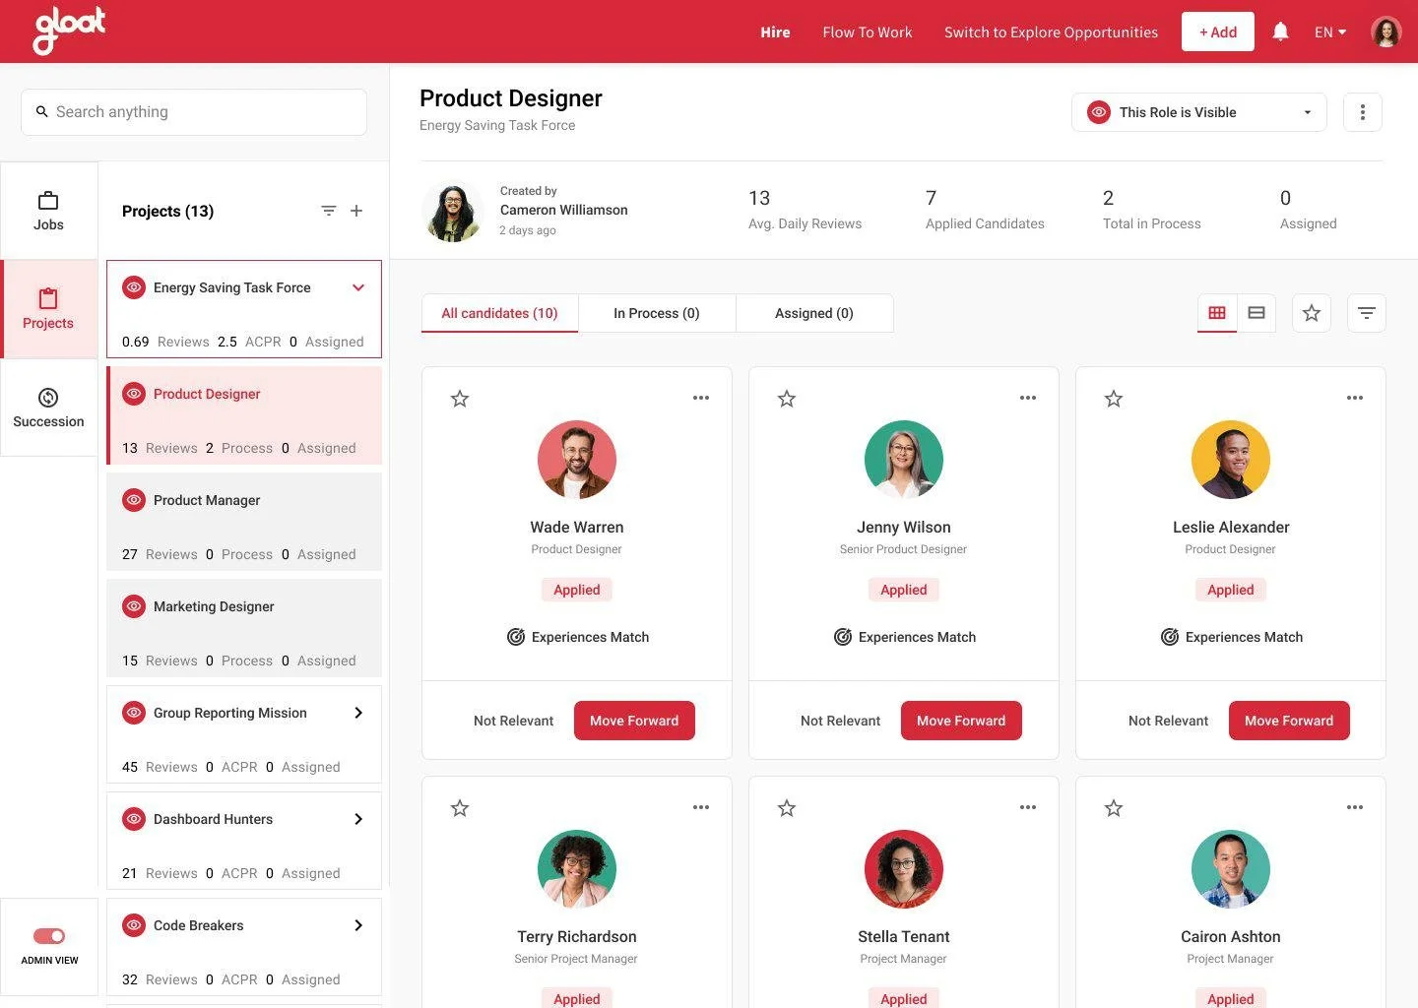Move Jenny Wilson forward
1418x1008 pixels.
(961, 721)
